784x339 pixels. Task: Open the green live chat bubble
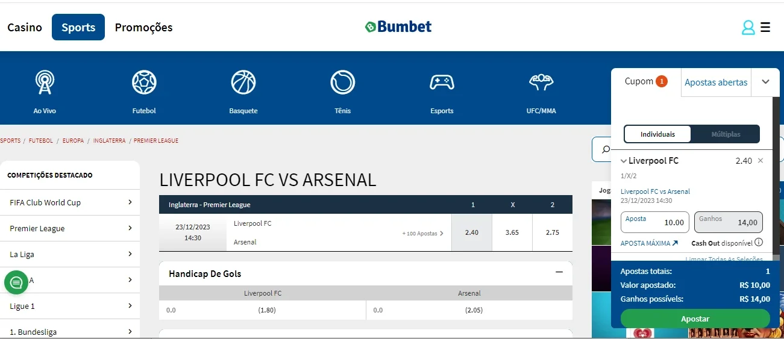[16, 282]
